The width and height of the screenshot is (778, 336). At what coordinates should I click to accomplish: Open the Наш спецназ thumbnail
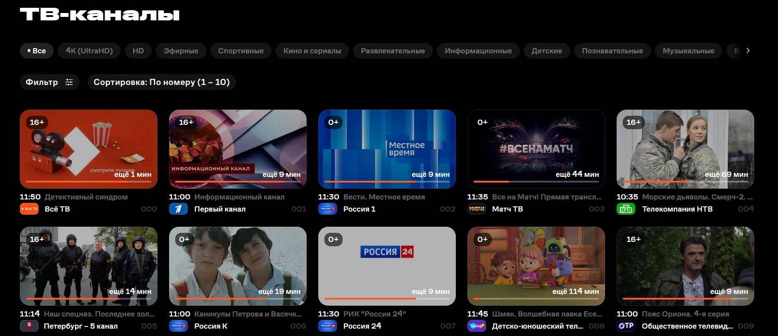point(88,266)
